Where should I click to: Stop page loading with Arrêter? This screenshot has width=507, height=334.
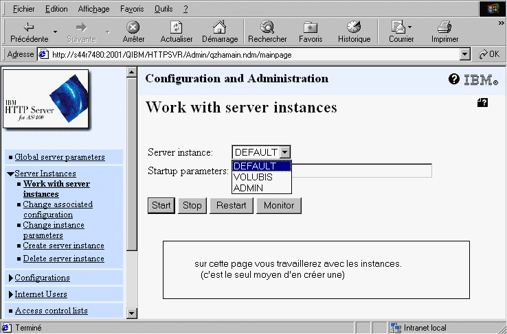pos(133,32)
